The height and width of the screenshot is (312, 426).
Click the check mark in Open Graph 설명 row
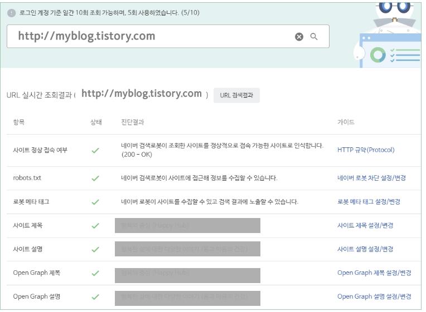pyautogui.click(x=95, y=297)
